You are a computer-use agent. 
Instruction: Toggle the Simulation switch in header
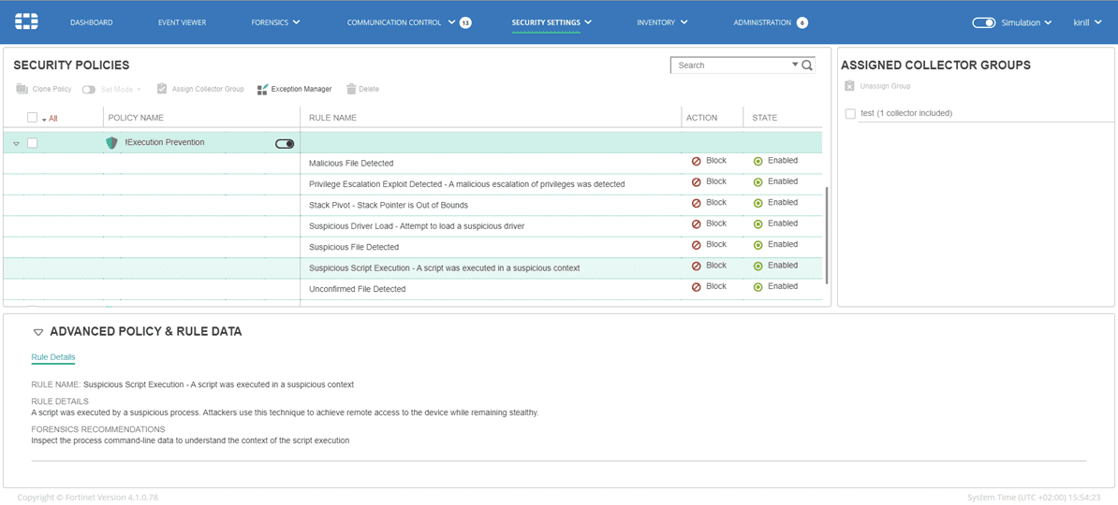pos(983,22)
